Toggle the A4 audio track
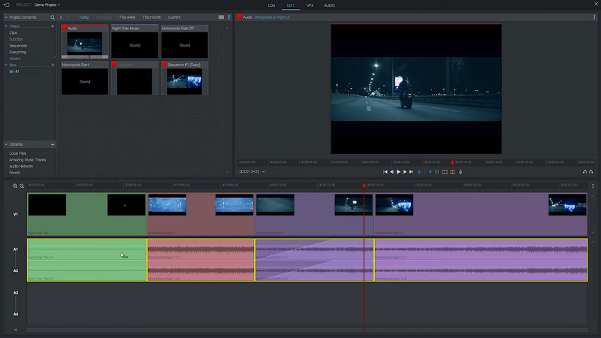This screenshot has height=338, width=601. click(x=16, y=314)
